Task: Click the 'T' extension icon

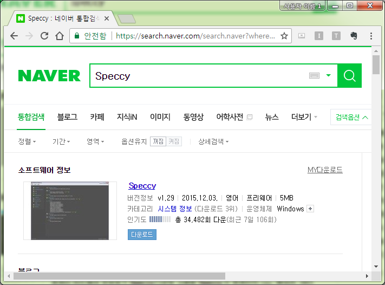Action: (x=336, y=36)
